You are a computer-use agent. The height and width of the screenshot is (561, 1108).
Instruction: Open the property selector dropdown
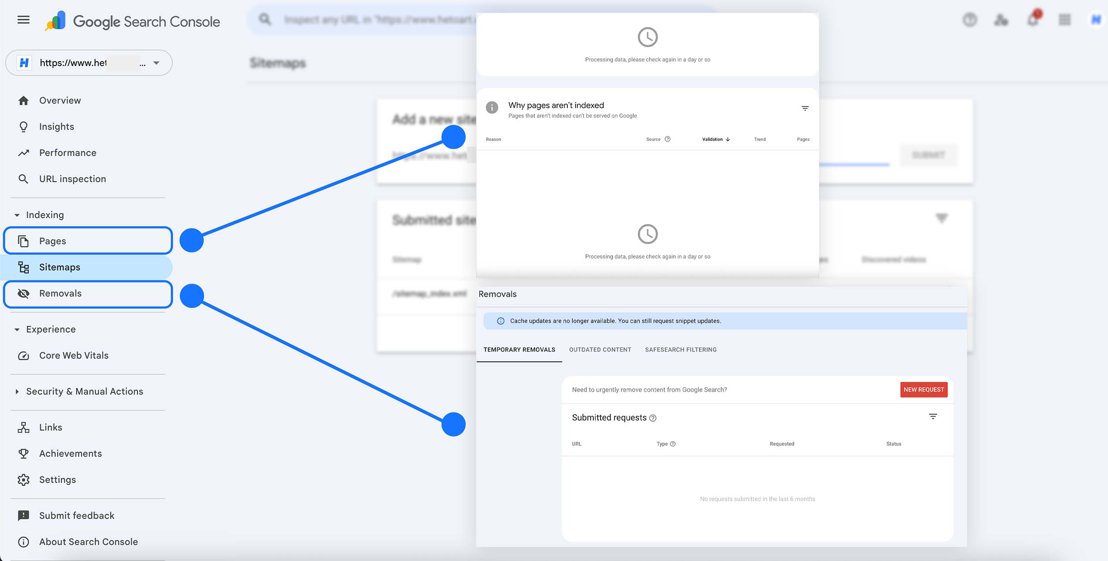pyautogui.click(x=156, y=63)
